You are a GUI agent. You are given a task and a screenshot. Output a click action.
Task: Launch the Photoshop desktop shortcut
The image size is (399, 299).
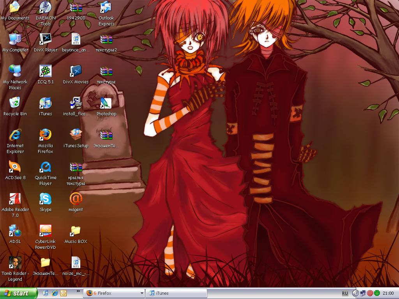tap(106, 107)
